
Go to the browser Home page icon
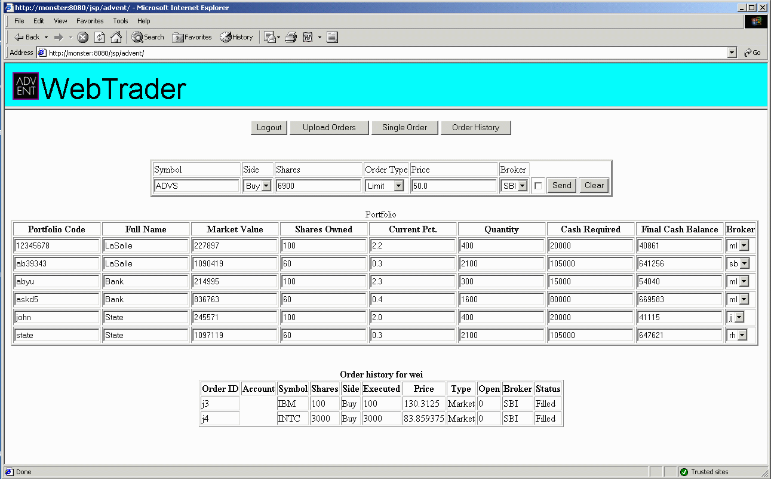pyautogui.click(x=116, y=37)
